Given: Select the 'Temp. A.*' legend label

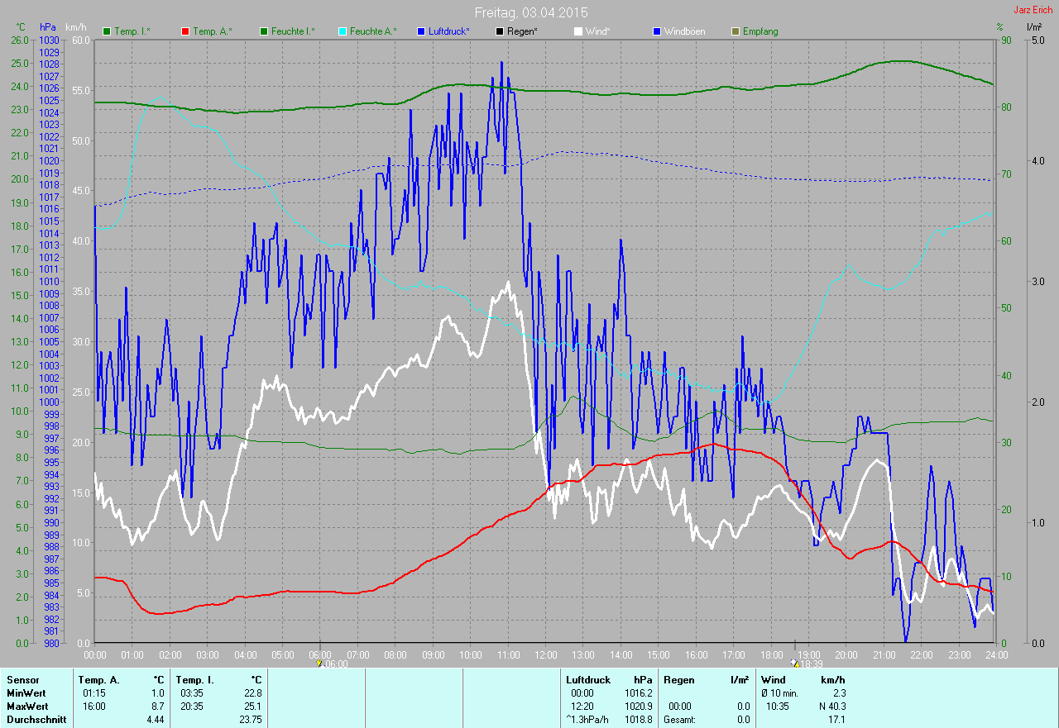Looking at the screenshot, I should click(213, 31).
